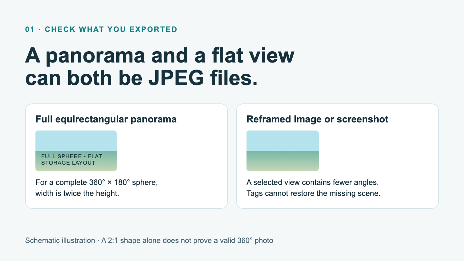Select 'For a complete 360° × 180° sphere,' text

point(97,182)
